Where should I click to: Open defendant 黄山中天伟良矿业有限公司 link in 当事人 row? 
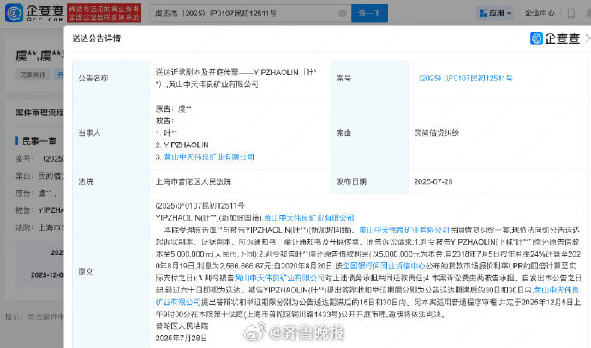[x=209, y=156]
